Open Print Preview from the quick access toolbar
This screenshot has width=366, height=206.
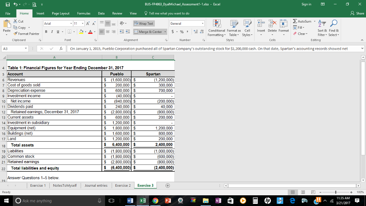34,4
